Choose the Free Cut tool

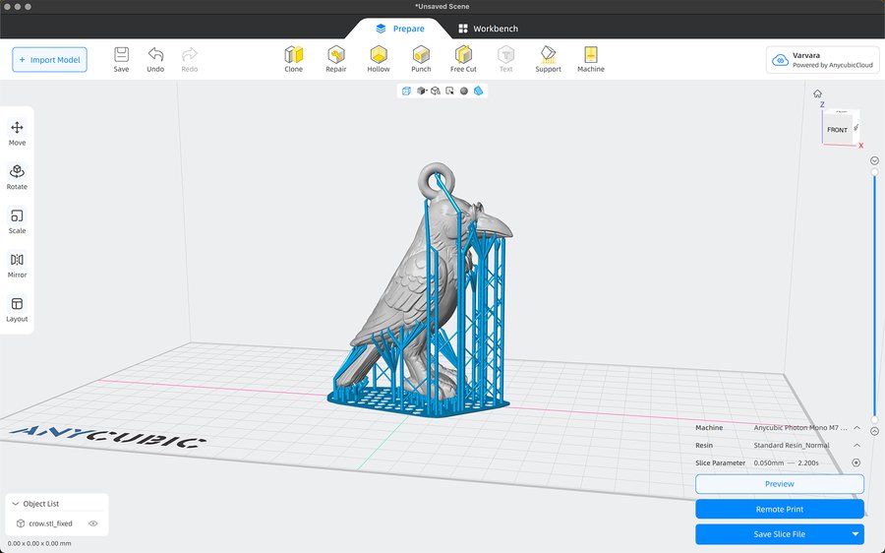[463, 58]
